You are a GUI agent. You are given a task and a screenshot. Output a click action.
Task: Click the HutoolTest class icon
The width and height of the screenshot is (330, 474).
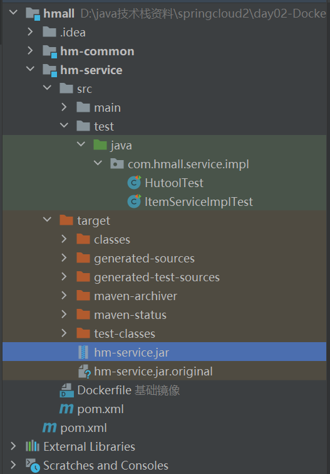tap(134, 183)
